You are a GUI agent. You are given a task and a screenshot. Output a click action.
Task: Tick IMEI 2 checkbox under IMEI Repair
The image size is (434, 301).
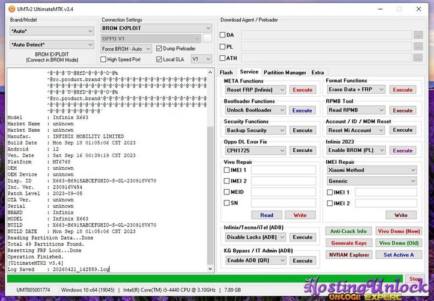330,203
